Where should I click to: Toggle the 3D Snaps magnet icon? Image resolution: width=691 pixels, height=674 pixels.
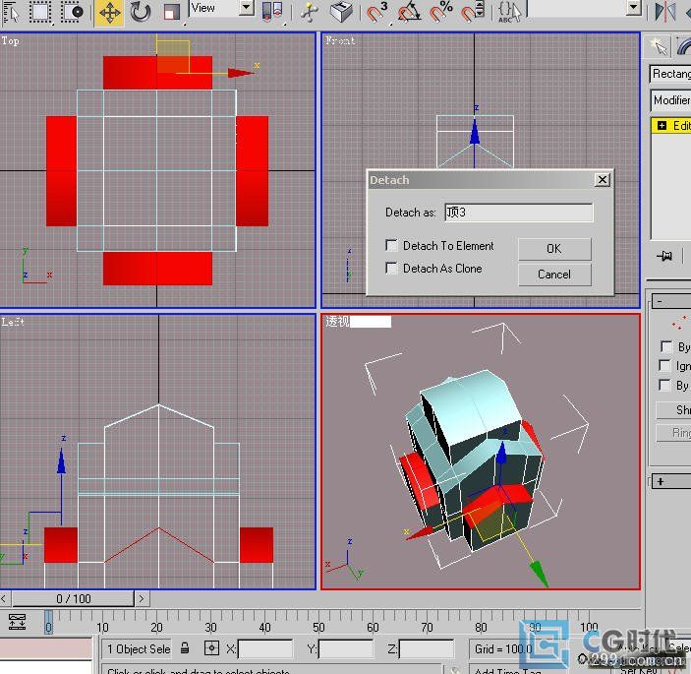[376, 12]
